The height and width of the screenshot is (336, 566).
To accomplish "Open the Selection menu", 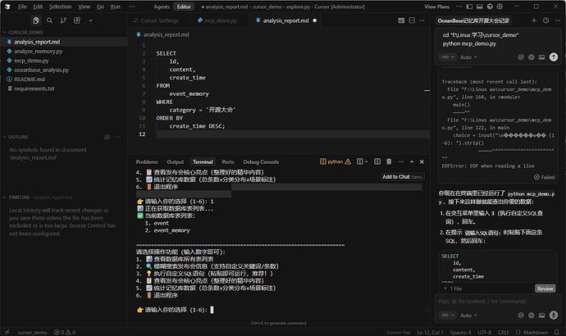I will pos(59,7).
